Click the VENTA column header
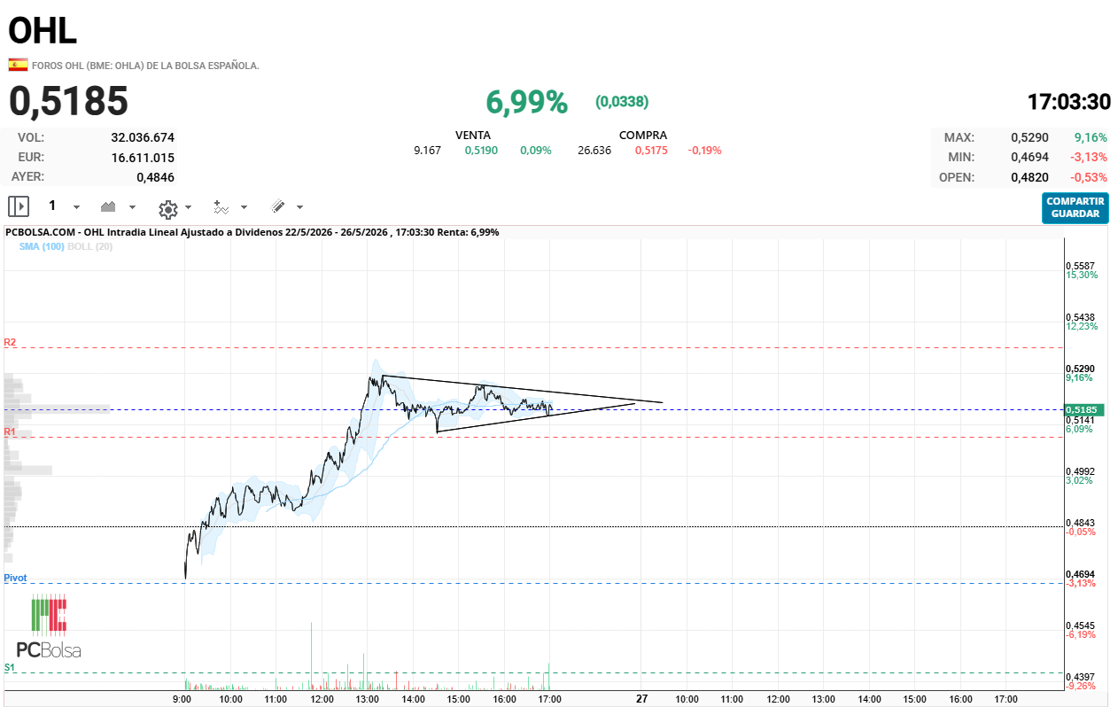 pyautogui.click(x=473, y=135)
